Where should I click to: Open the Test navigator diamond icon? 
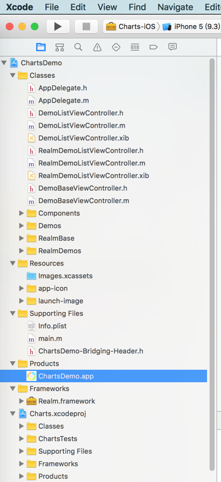pyautogui.click(x=116, y=47)
